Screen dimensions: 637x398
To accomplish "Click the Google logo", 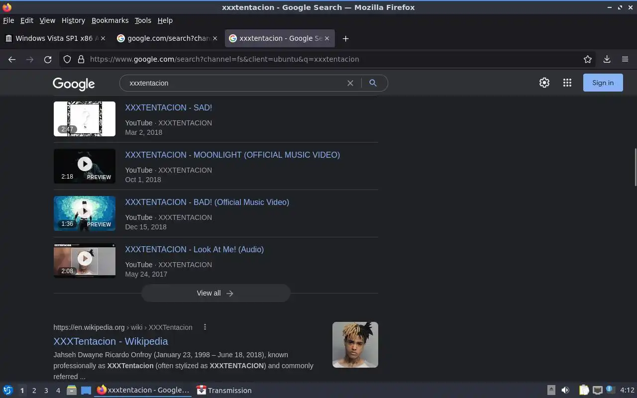I will point(74,84).
